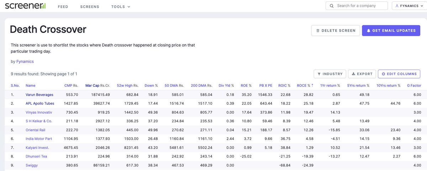Click Dhunseri Tea ROE value -25.02

pos(246,156)
